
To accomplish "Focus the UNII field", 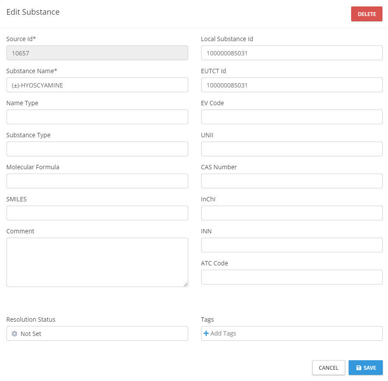I will (x=292, y=149).
